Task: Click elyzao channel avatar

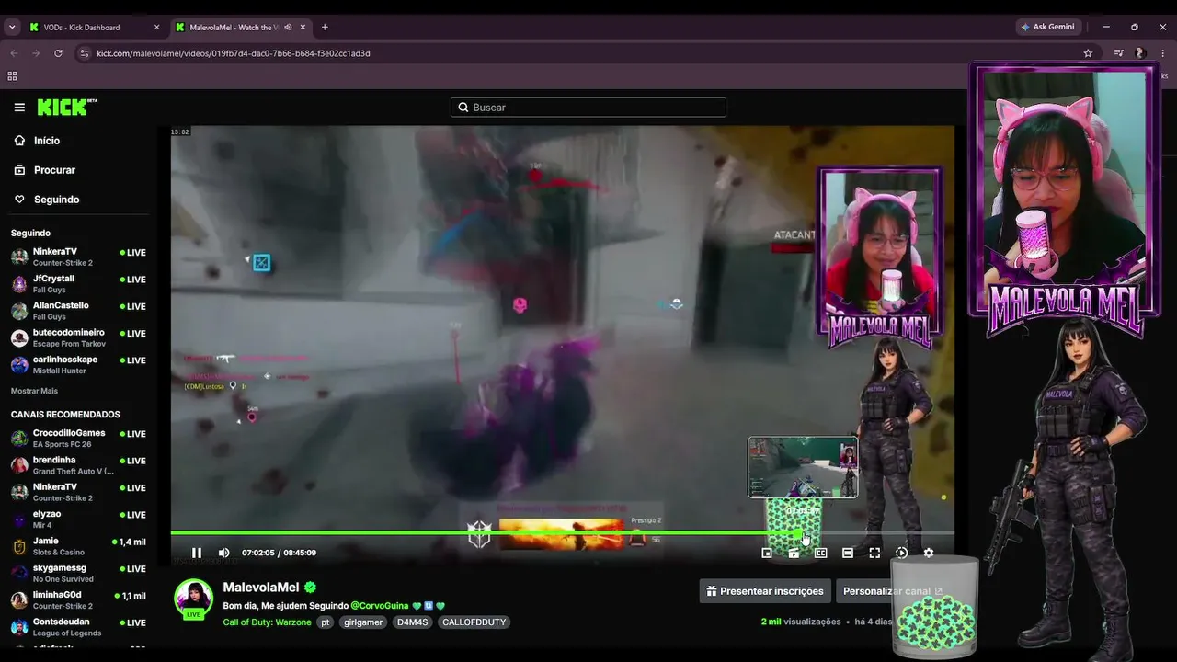Action: [x=19, y=519]
